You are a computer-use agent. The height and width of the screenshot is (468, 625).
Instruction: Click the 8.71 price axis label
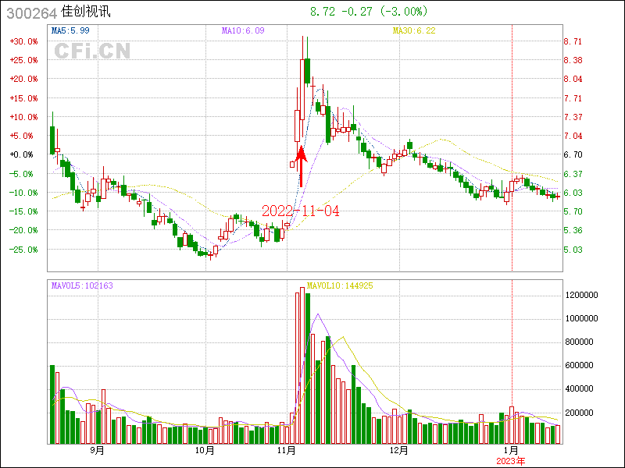pyautogui.click(x=573, y=41)
